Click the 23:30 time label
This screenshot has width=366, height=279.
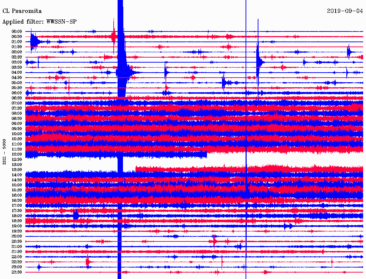point(17,272)
